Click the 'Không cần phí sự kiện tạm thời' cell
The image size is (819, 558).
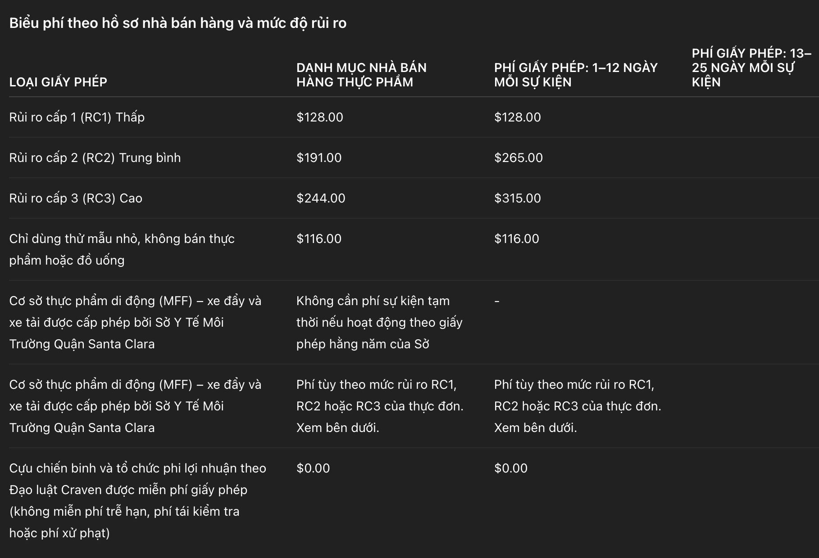379,322
